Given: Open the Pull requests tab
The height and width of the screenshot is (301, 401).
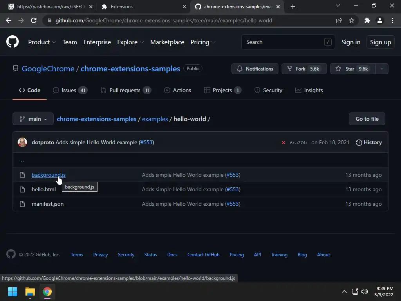Looking at the screenshot, I should tap(126, 91).
